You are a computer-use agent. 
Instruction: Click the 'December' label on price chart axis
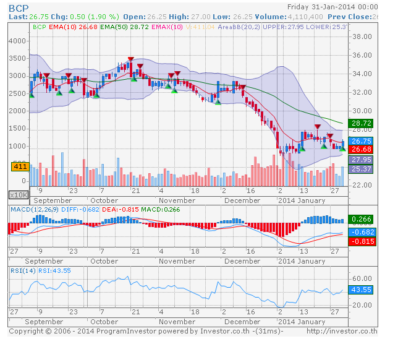(x=242, y=200)
